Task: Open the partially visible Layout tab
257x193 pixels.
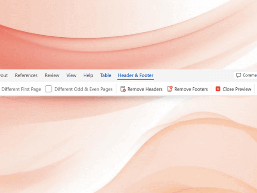Action: pyautogui.click(x=4, y=75)
